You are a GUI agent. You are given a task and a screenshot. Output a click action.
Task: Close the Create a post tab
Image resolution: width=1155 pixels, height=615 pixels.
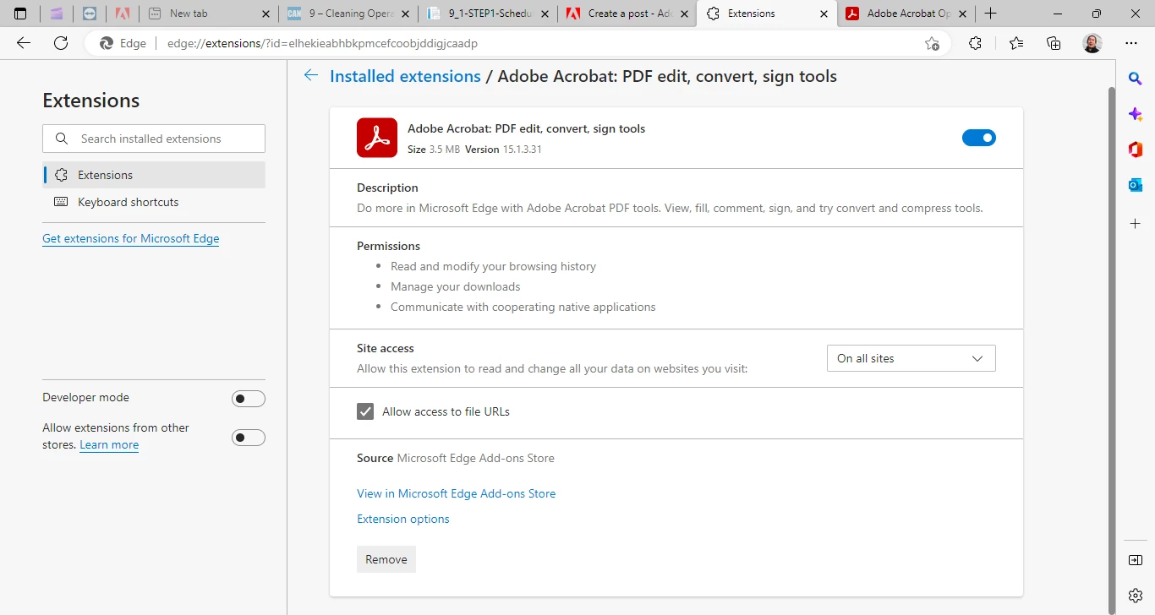click(684, 14)
